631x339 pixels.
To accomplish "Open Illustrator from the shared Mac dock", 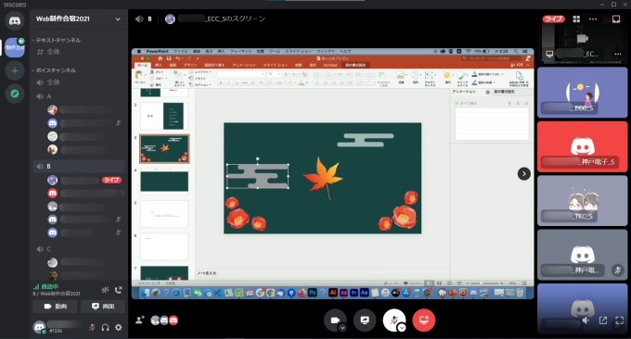I will click(x=333, y=293).
